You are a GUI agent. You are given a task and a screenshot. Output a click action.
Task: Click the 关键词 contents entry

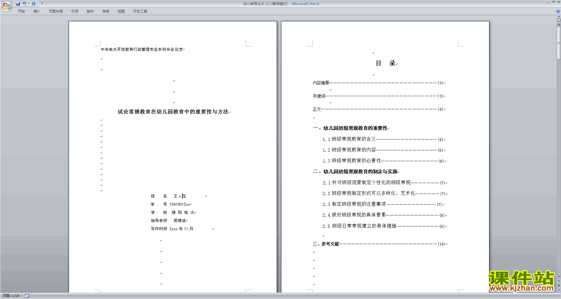378,96
